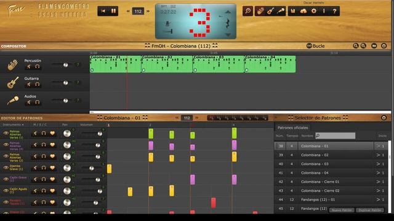
Task: Click the note subdivision selector strip
Action: (238, 118)
